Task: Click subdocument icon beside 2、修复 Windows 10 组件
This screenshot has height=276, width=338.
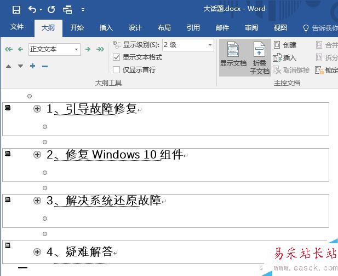Action: [8, 154]
